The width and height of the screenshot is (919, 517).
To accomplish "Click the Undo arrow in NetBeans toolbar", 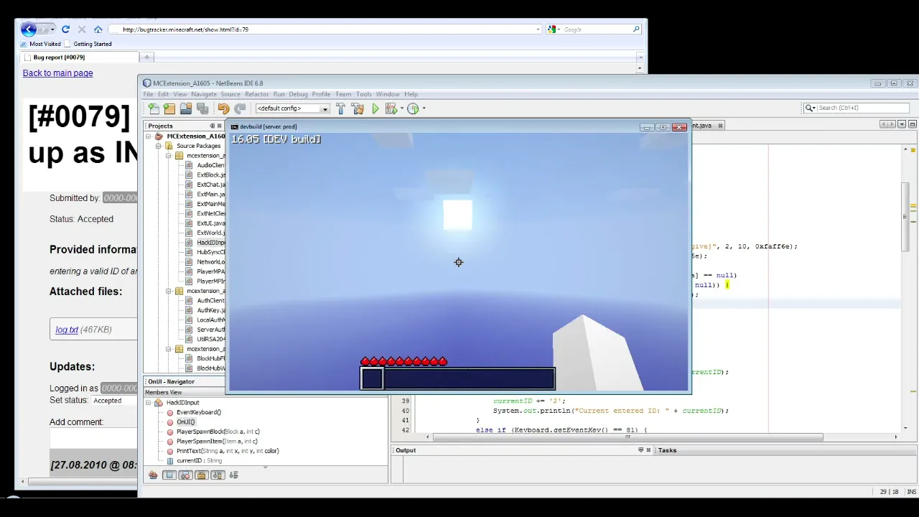I will pos(223,108).
